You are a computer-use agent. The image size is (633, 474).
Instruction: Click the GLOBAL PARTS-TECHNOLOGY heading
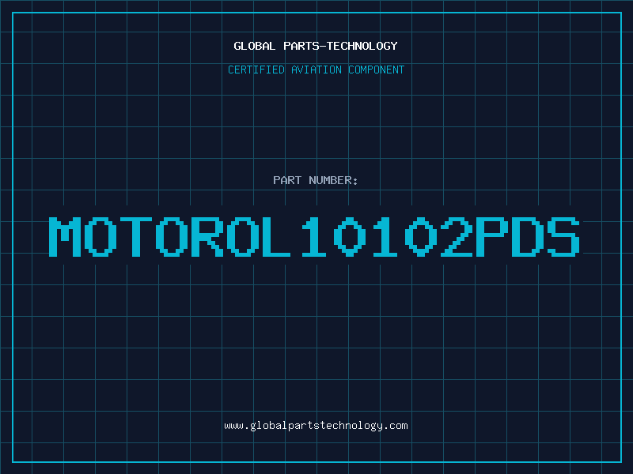pyautogui.click(x=316, y=46)
